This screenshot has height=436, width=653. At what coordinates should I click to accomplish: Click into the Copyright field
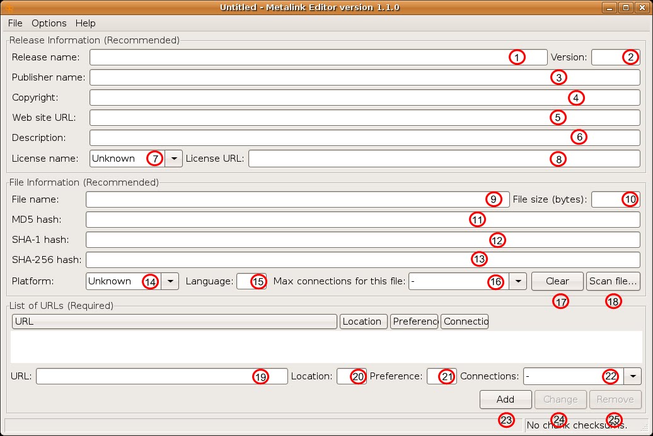[365, 98]
